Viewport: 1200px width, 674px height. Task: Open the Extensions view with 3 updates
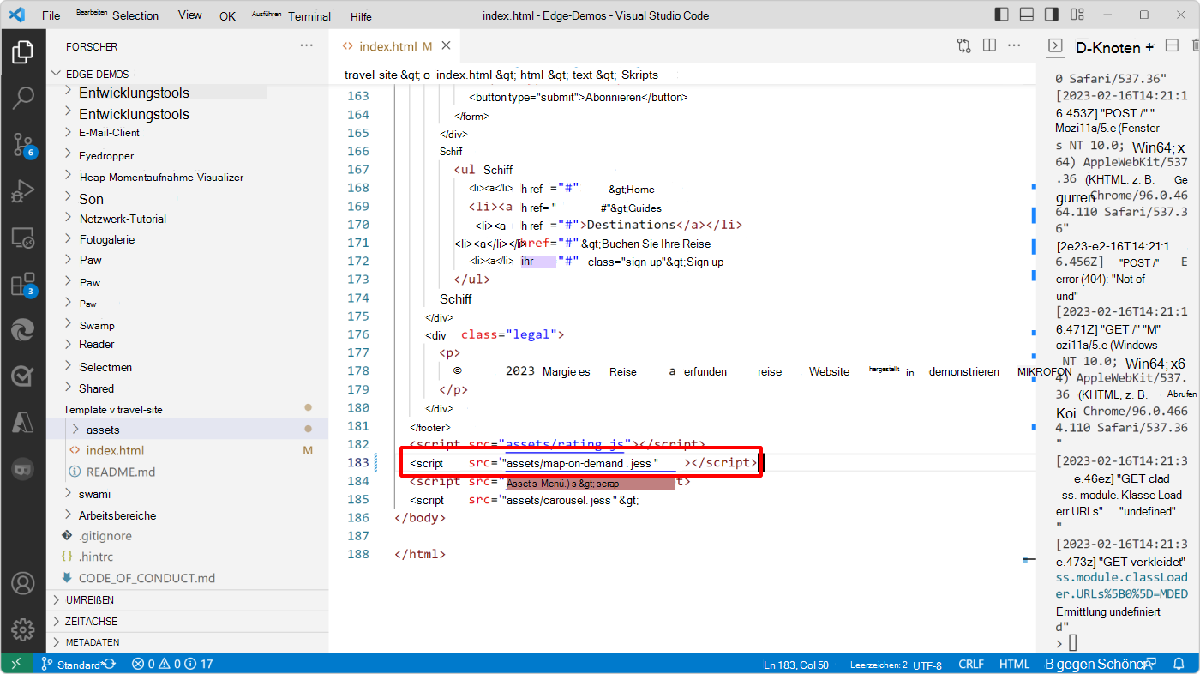tap(22, 283)
